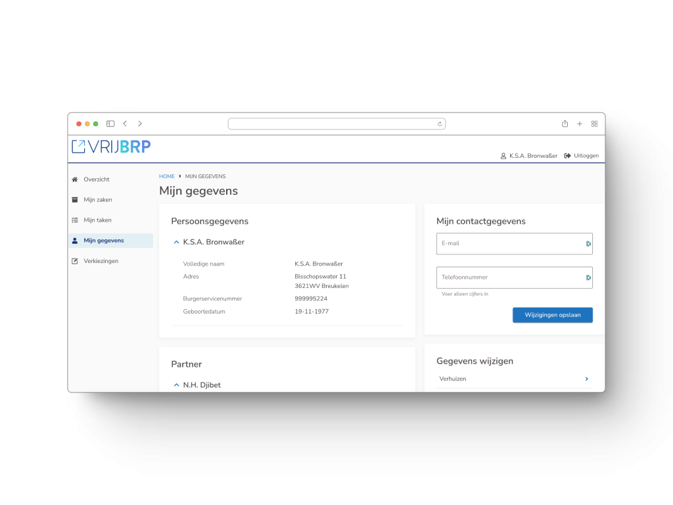The height and width of the screenshot is (505, 673).
Task: Reload the page from the address bar
Action: [440, 124]
